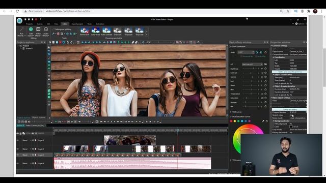This screenshot has height=183, width=326.
Task: Toggle the Horizontal flip checkbox
Action: [241, 56]
